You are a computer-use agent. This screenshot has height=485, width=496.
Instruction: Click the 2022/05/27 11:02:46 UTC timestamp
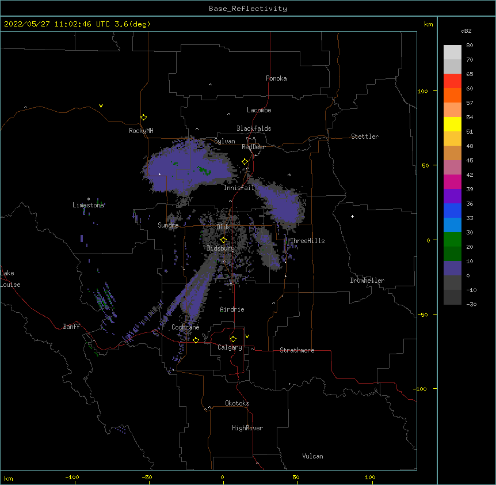coord(57,24)
